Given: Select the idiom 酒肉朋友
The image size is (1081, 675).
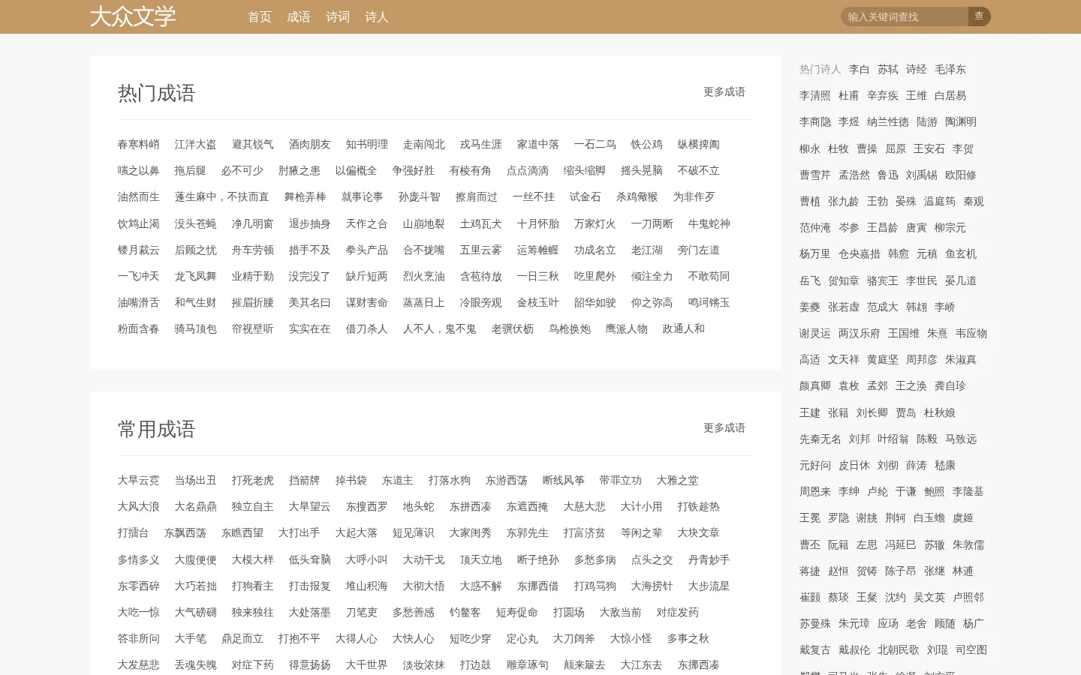Looking at the screenshot, I should [x=310, y=144].
